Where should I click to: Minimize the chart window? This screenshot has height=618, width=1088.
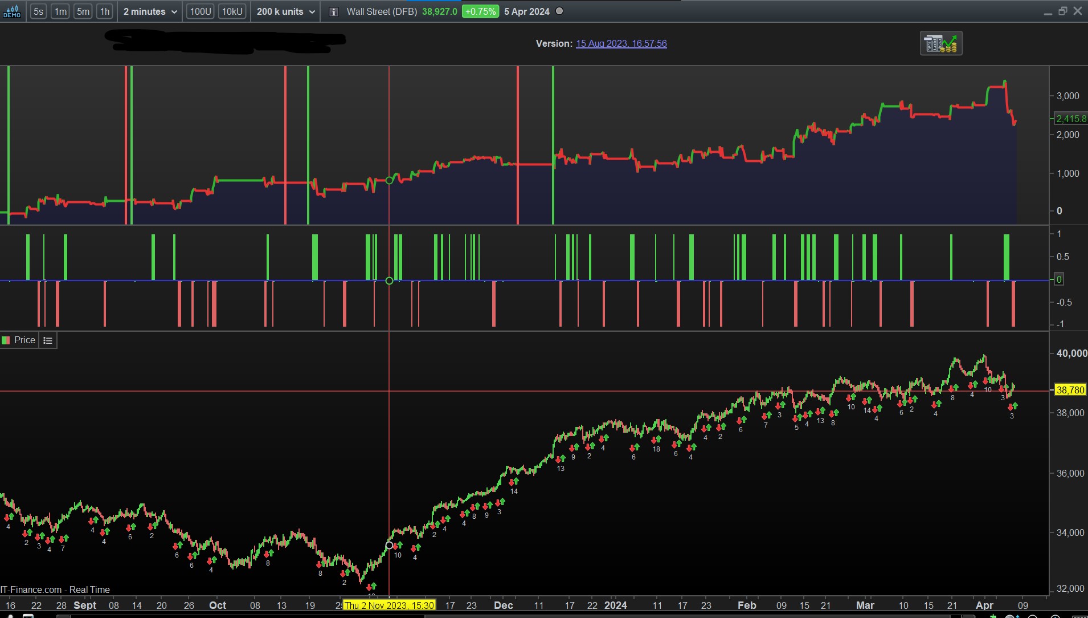click(x=1048, y=12)
